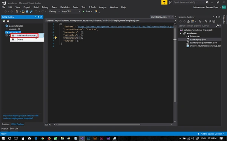
Task: Switch to the Toolbox tab
Action: [6, 124]
